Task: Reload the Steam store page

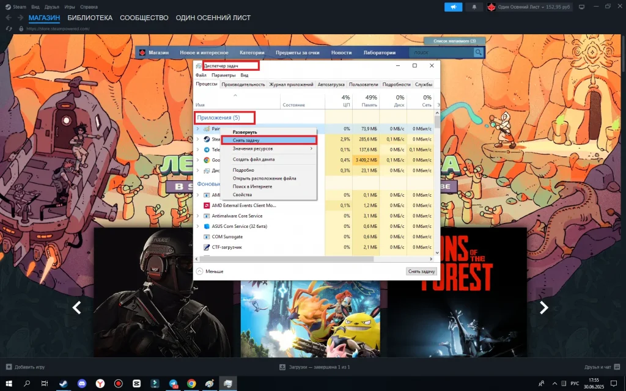Action: [9, 29]
